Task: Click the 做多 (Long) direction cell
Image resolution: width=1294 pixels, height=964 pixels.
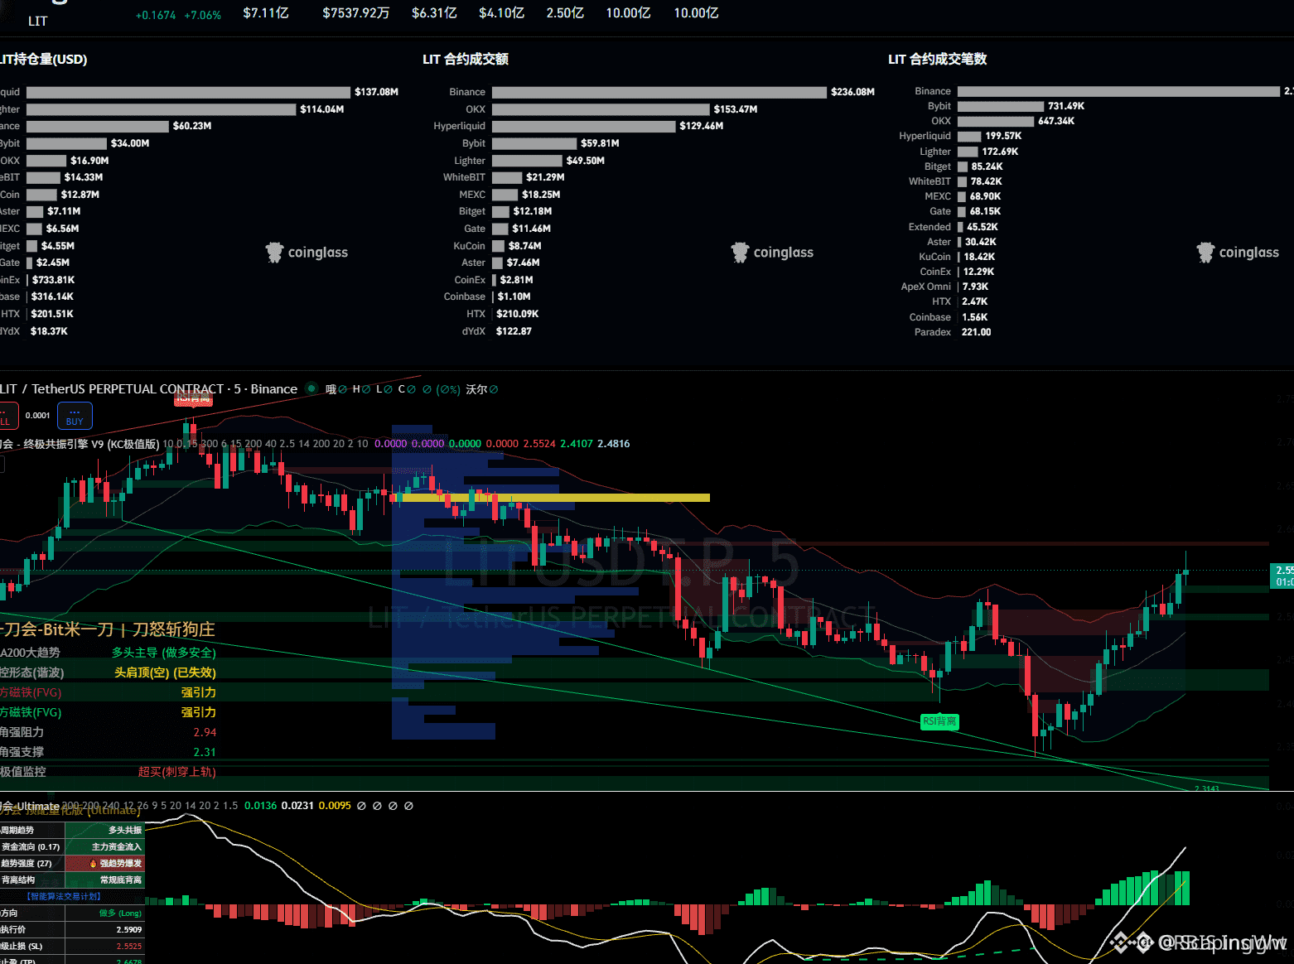Action: [105, 913]
